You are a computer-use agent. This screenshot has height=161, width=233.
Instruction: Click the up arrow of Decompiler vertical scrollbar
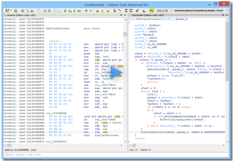coord(227,19)
